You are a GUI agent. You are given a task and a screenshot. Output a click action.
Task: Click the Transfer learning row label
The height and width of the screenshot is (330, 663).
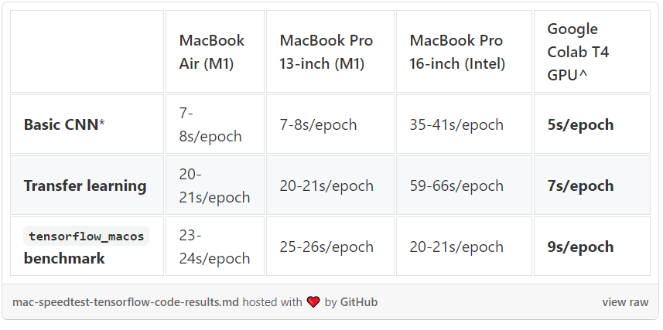click(87, 185)
